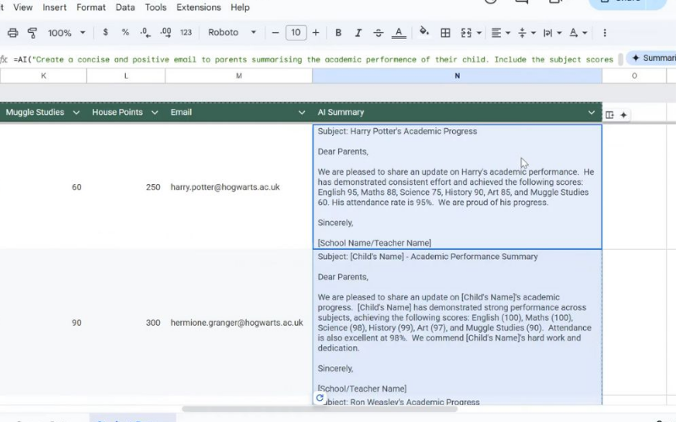The width and height of the screenshot is (676, 422).
Task: Open the AI Summary column filter dropdown
Action: 591,112
